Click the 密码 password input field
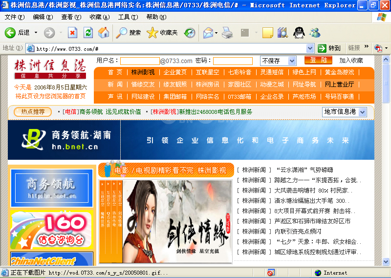Viewport: 391px width, 278px height. pyautogui.click(x=233, y=61)
